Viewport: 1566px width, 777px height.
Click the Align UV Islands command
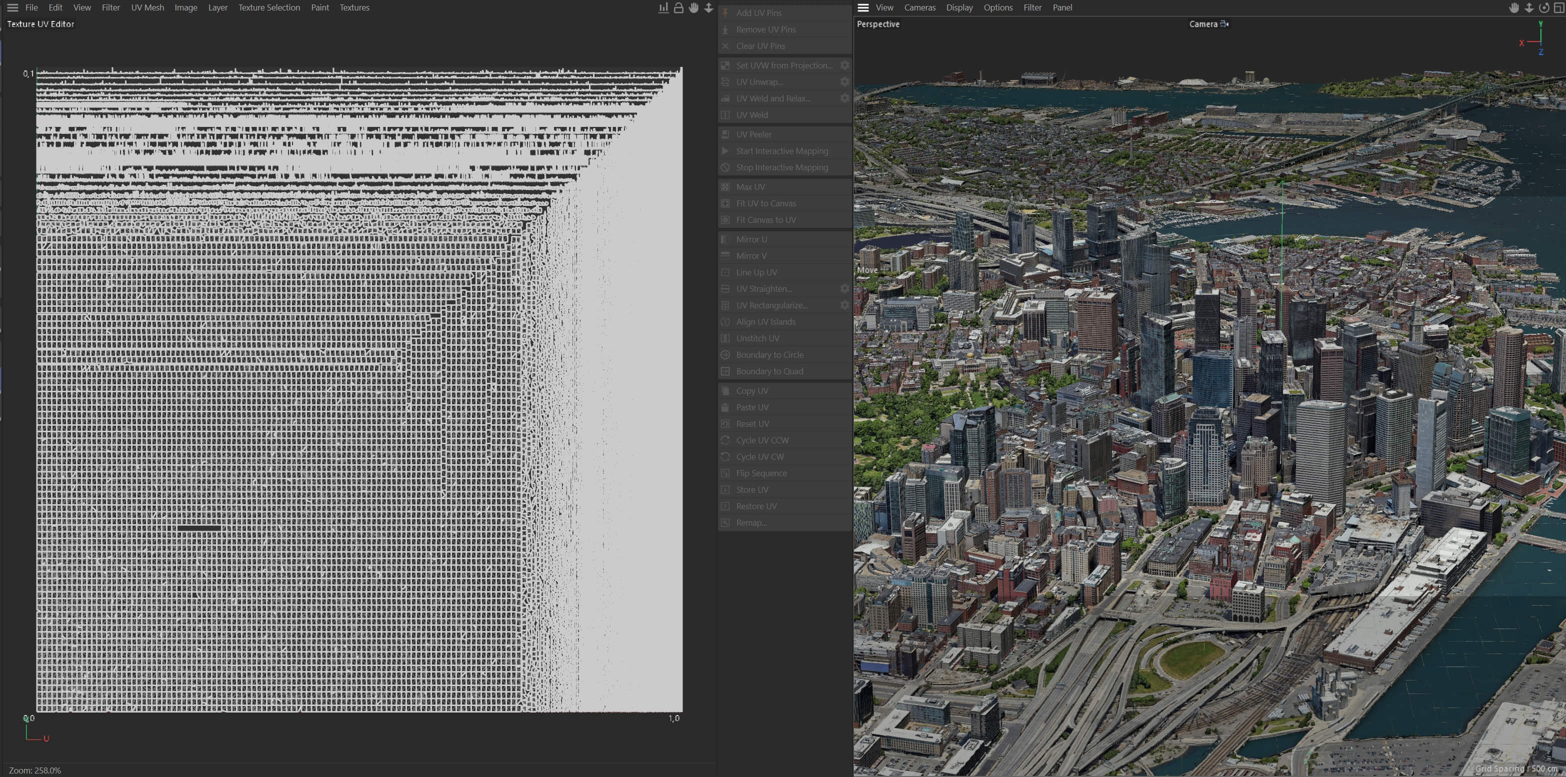(785, 321)
